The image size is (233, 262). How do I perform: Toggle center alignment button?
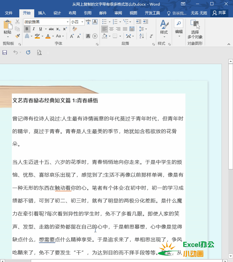coord(111,29)
